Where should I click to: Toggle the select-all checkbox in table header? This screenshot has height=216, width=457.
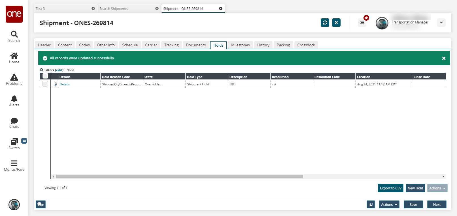pos(45,76)
